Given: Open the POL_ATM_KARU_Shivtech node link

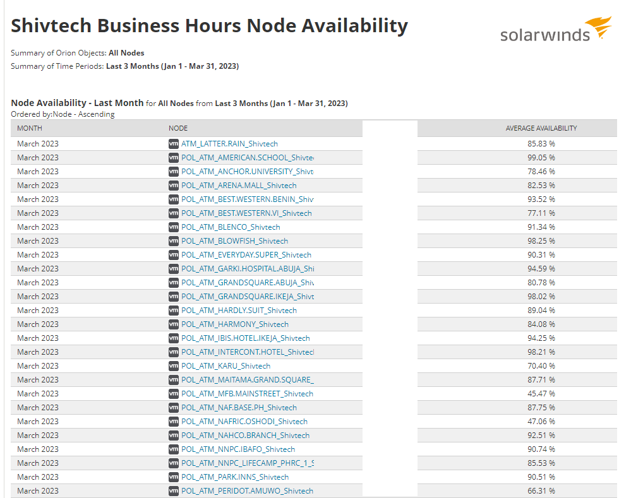Looking at the screenshot, I should click(x=225, y=365).
